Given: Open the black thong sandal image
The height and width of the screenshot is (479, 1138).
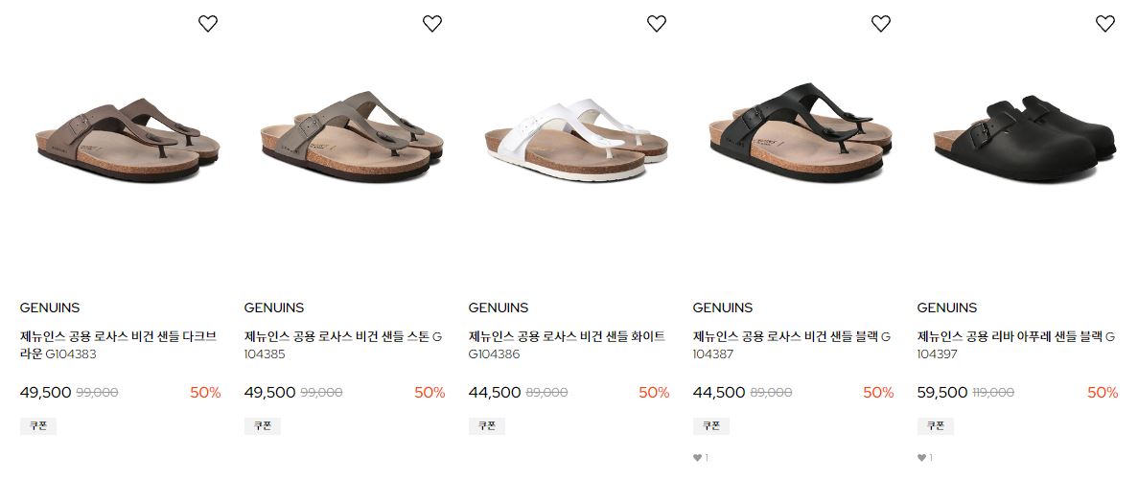Looking at the screenshot, I should (801, 133).
